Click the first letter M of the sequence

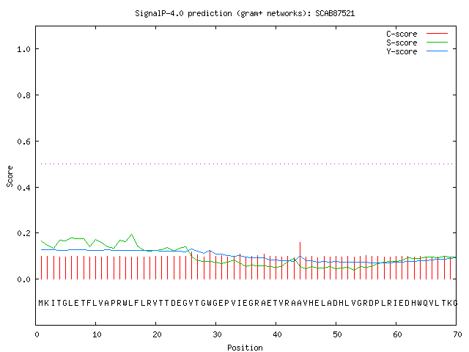41,303
